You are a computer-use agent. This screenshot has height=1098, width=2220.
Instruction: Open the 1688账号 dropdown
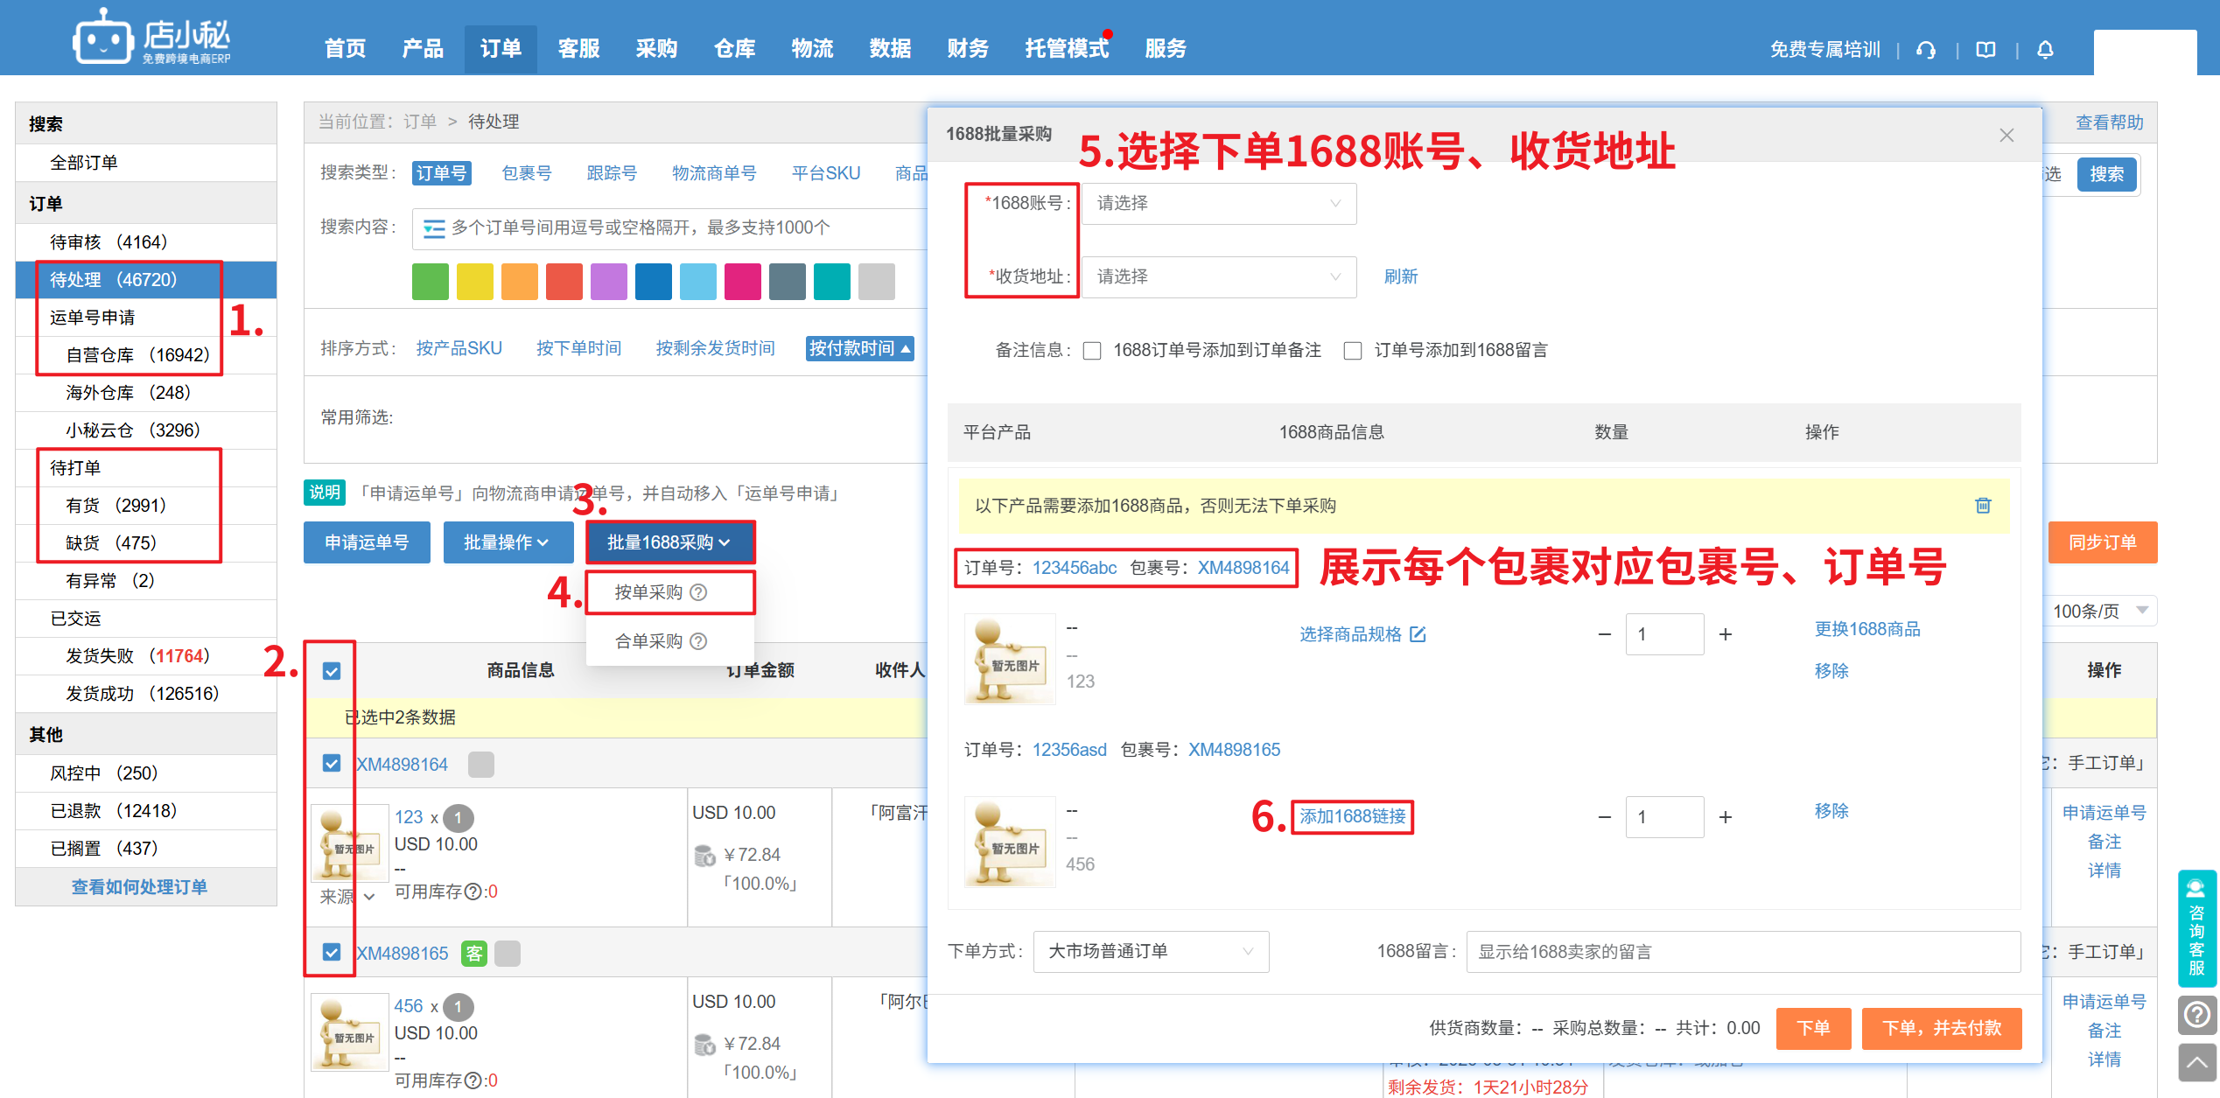[1218, 203]
